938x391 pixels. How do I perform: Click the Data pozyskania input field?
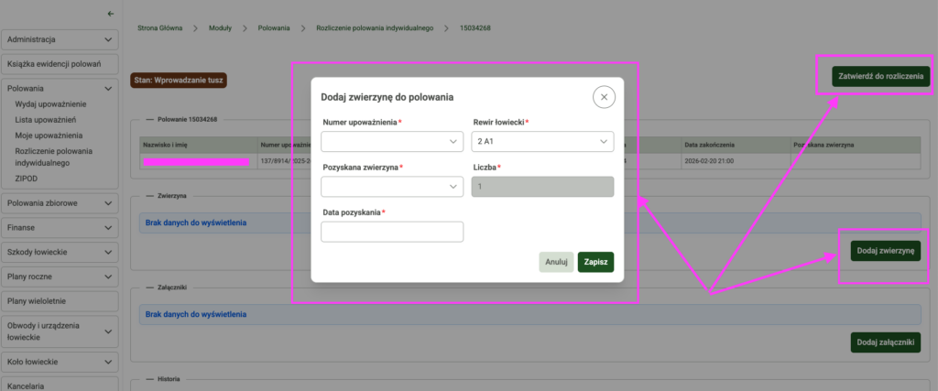click(391, 232)
